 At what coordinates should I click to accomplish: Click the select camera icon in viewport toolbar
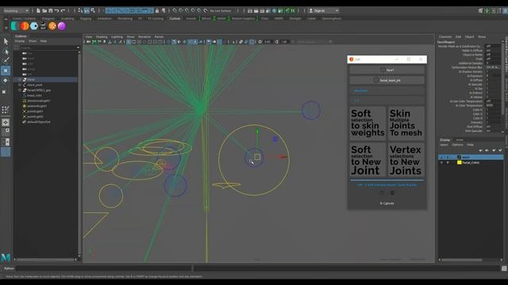[x=88, y=42]
